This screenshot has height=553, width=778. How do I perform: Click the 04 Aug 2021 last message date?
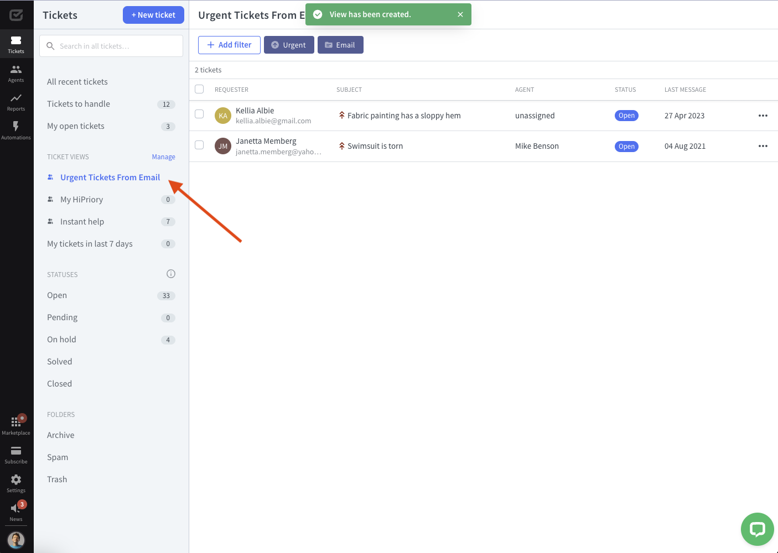pyautogui.click(x=685, y=146)
